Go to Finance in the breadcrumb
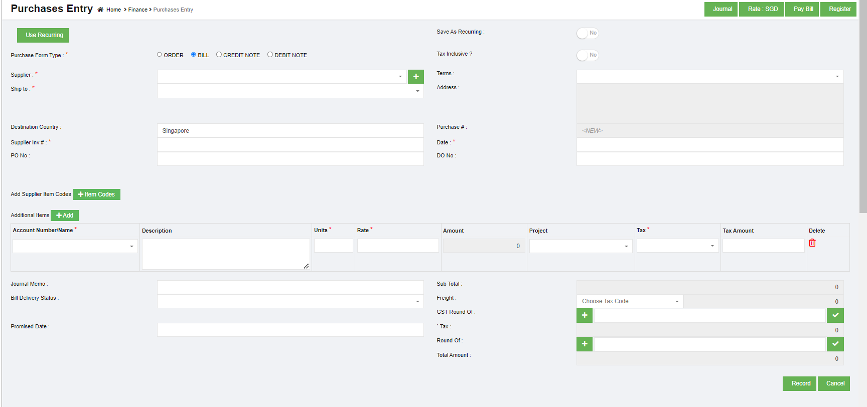 pos(137,10)
